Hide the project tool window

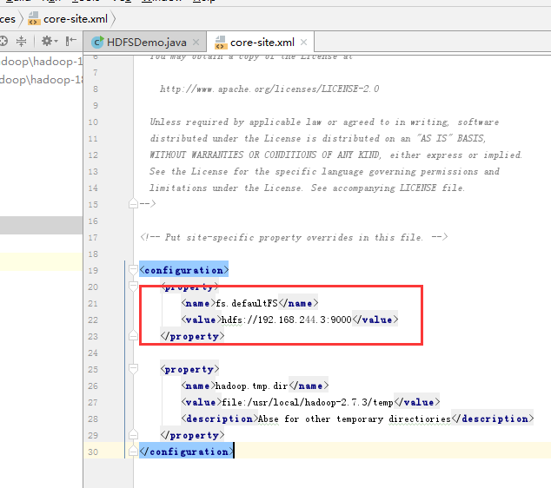(71, 42)
